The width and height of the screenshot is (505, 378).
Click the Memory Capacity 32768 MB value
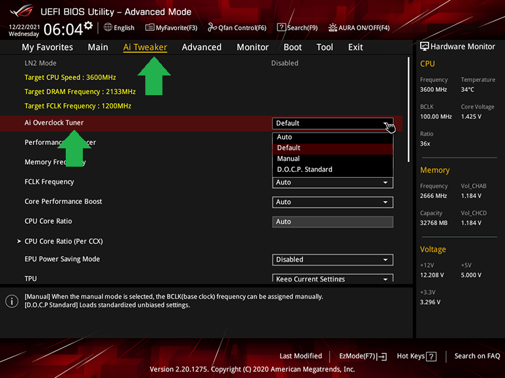click(x=433, y=223)
